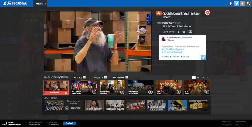Share video by email envelope icon
This screenshot has width=252, height=127.
(x=190, y=32)
